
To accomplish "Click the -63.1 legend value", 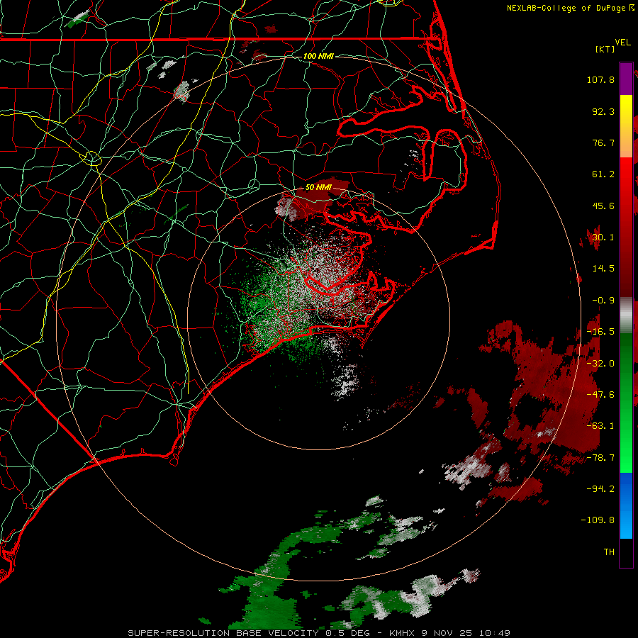I will click(x=600, y=426).
